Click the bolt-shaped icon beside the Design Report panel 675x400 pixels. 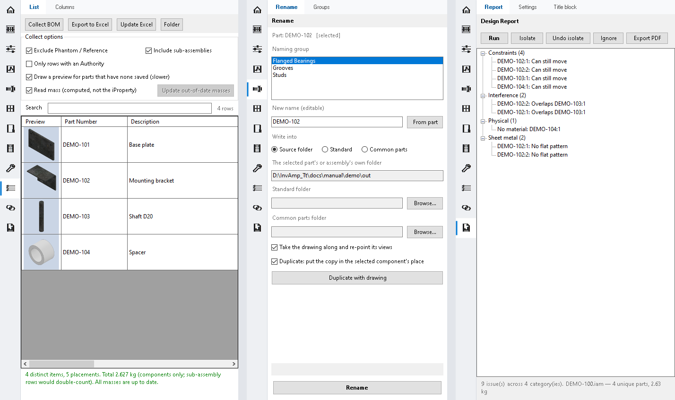coord(466,89)
